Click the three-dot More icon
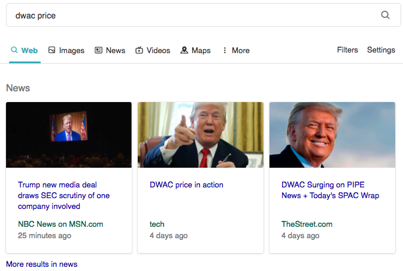 click(x=225, y=51)
